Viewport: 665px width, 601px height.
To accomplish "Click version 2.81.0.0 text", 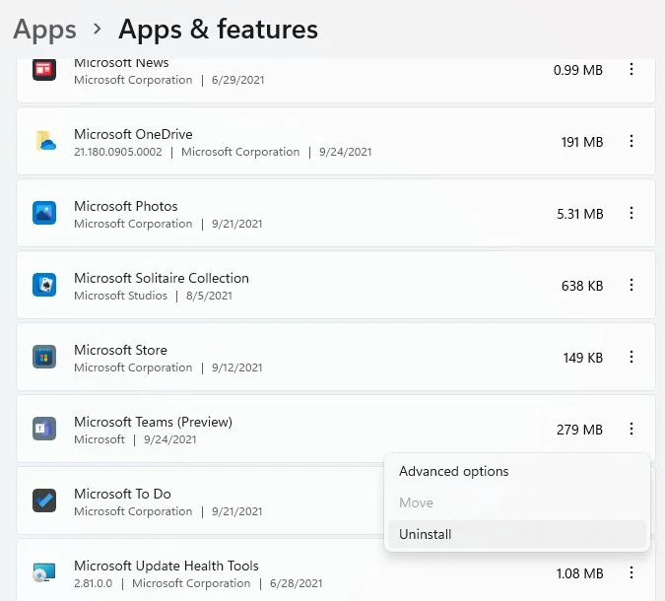I will point(93,583).
